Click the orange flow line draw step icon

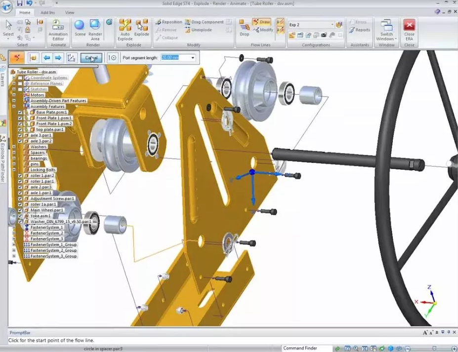17,58
